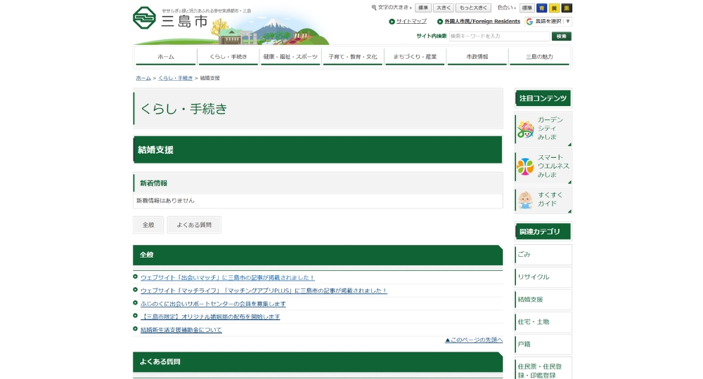Viewport: 703px width, 379px height.
Task: Click the 検索 search button
Action: coord(561,36)
